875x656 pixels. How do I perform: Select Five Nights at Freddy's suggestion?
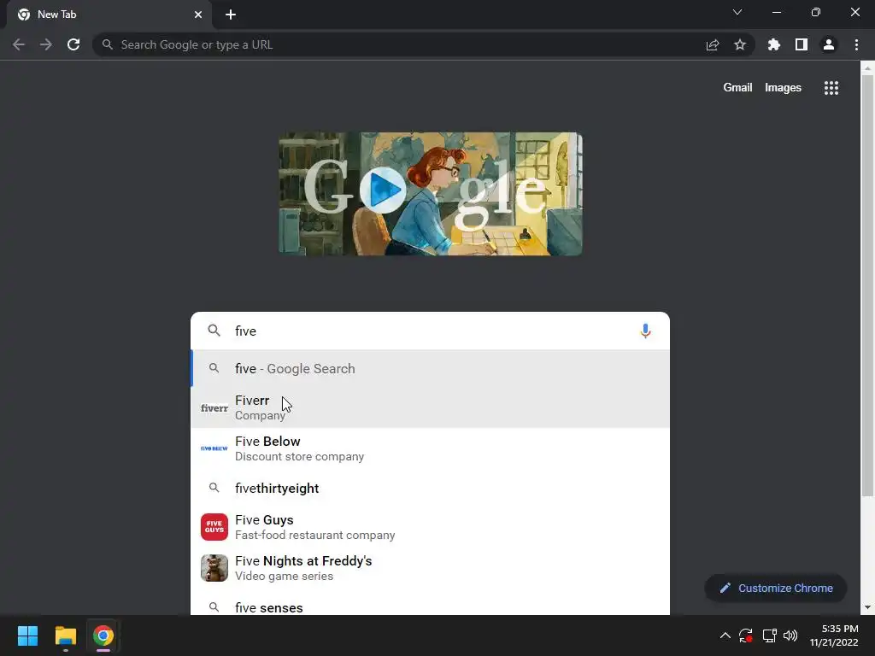[x=430, y=568]
